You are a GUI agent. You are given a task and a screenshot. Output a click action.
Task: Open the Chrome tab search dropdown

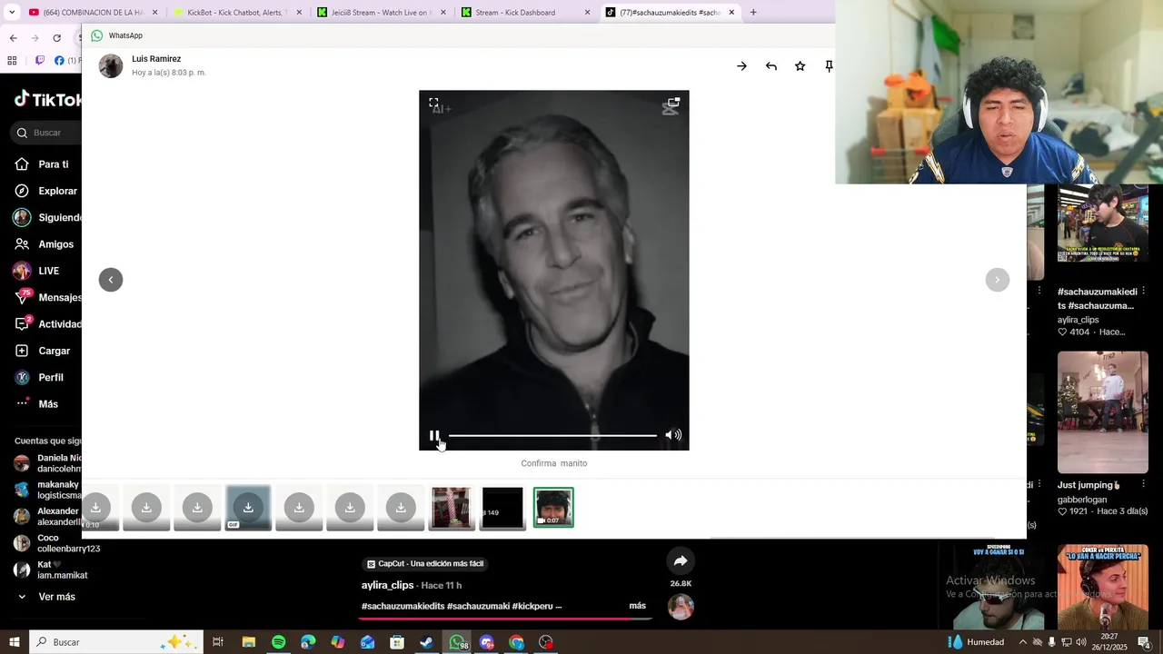[x=12, y=13]
